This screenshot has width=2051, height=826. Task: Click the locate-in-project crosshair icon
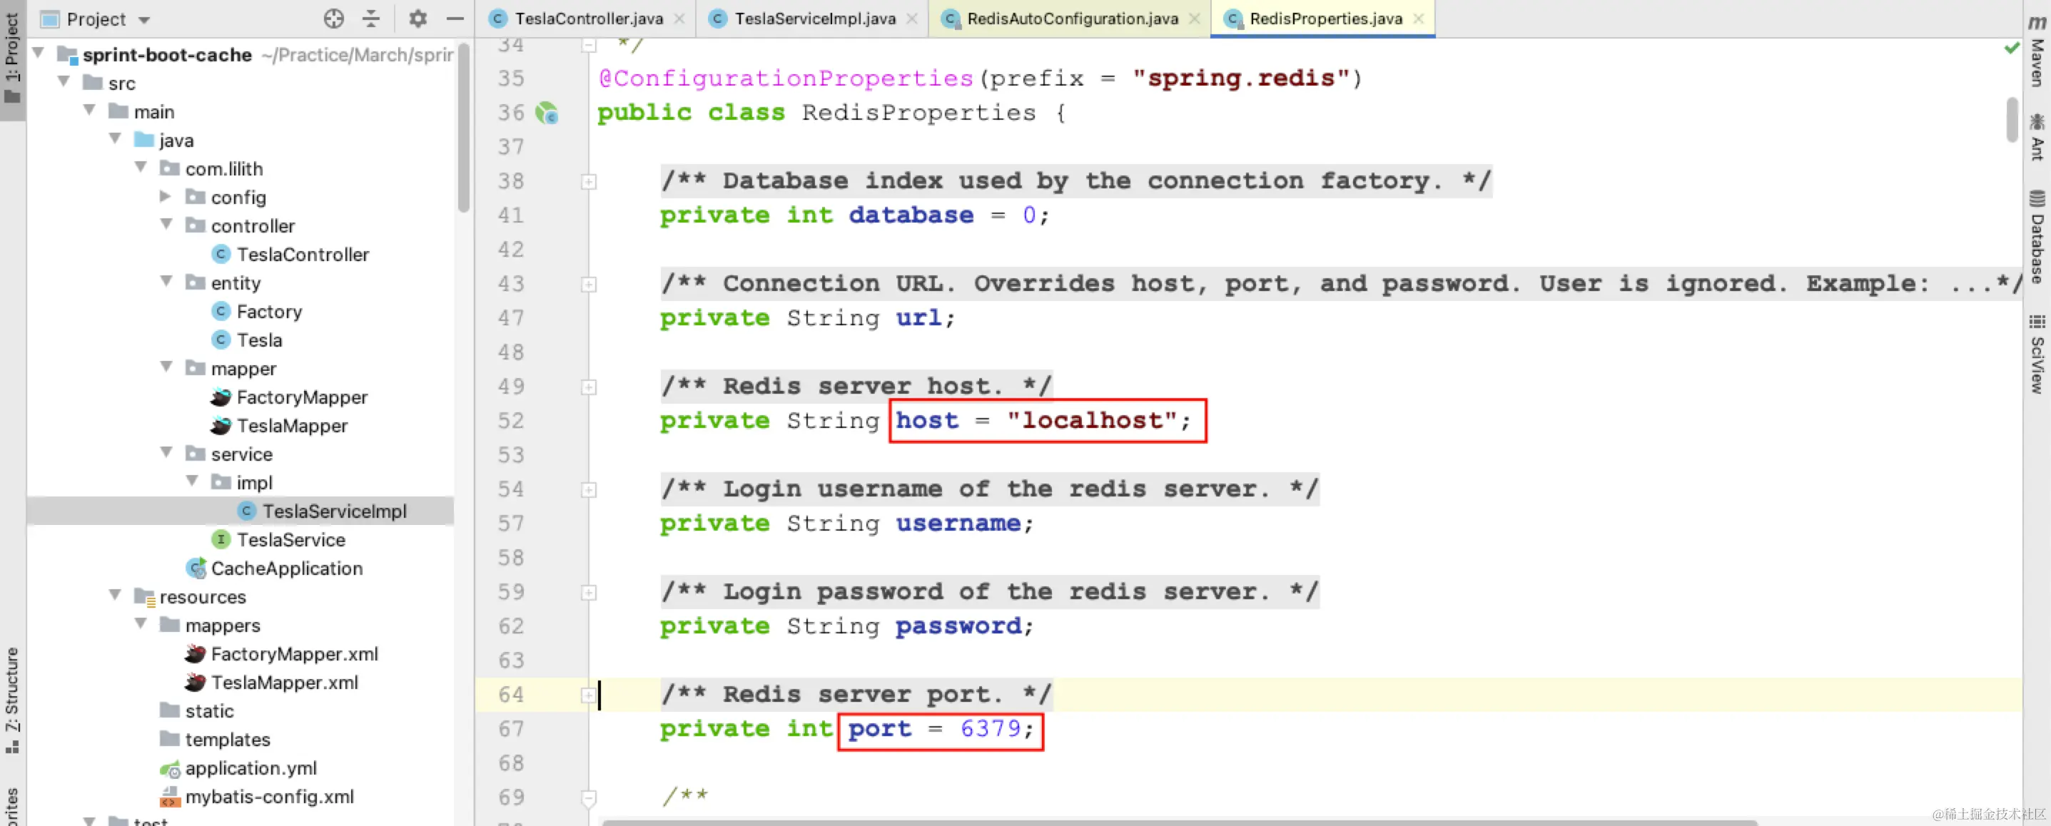pos(333,19)
